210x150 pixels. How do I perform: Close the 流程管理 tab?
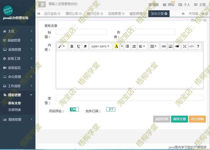coord(123,14)
